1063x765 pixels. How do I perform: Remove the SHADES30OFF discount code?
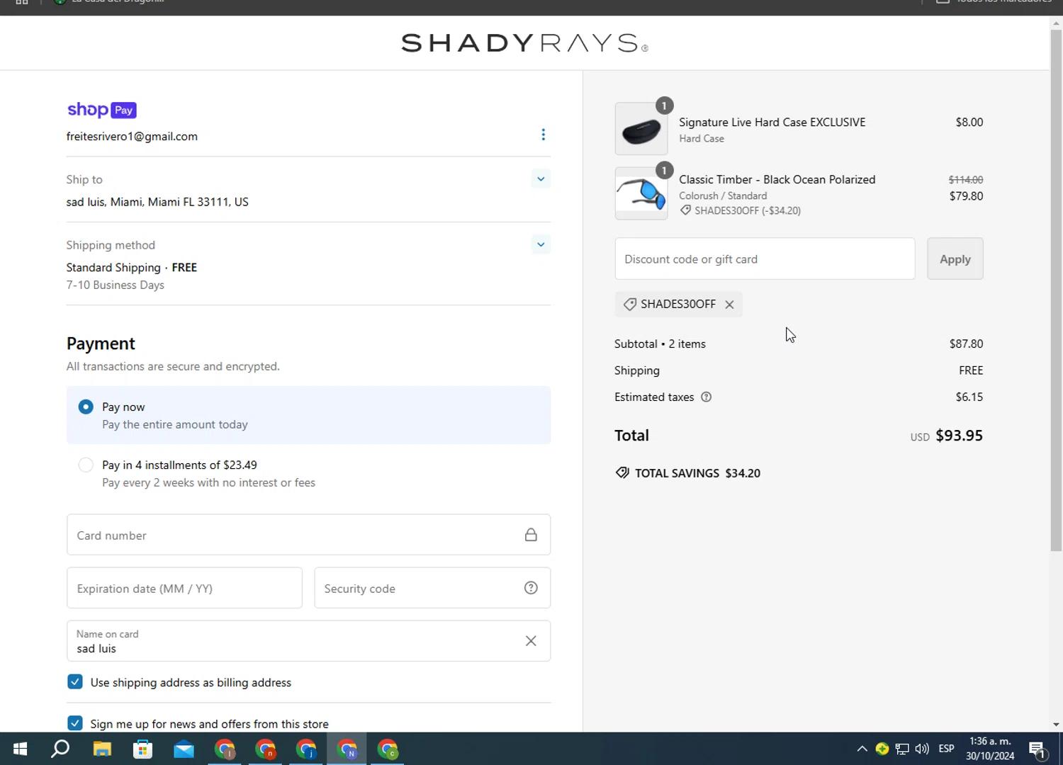[729, 305]
